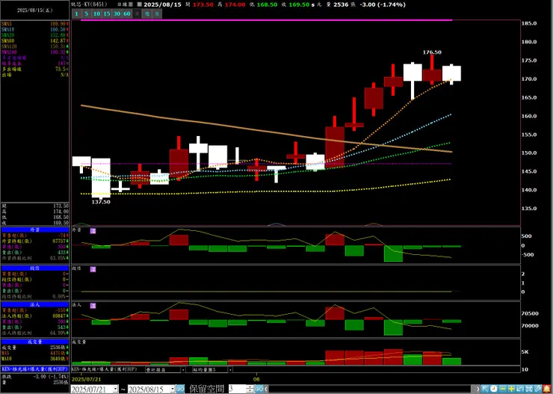Click the arrow cursor tool icon

(x=485, y=389)
